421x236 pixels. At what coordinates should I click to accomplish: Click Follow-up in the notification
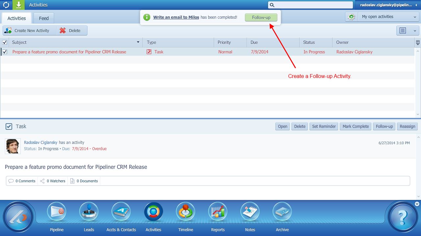tap(261, 17)
